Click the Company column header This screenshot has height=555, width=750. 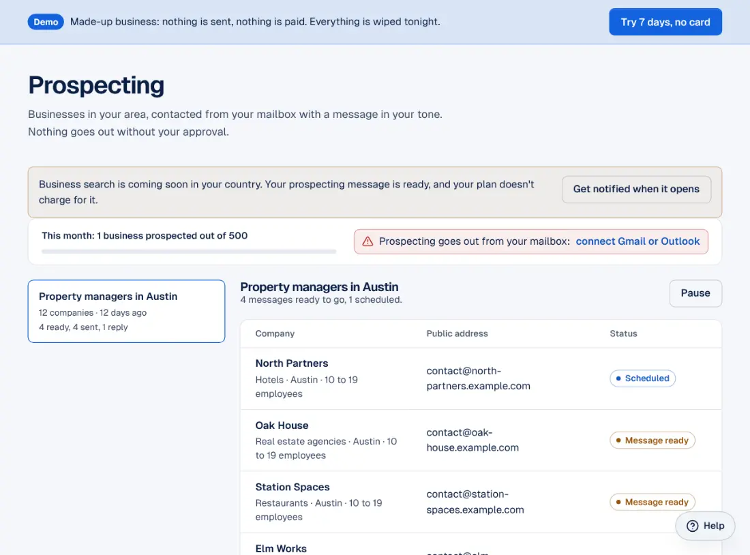(x=275, y=333)
